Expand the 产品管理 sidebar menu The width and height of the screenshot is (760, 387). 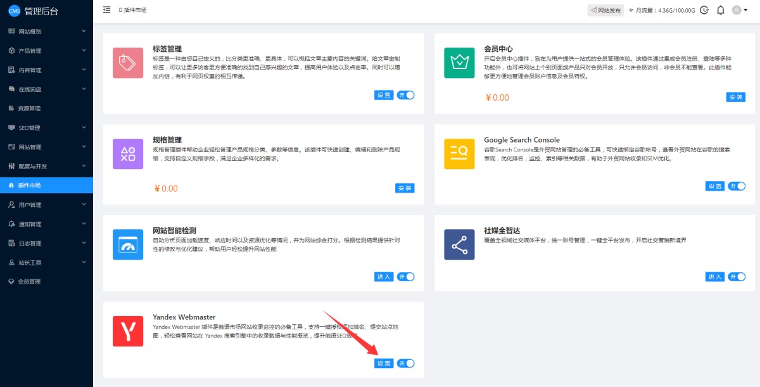coord(46,51)
